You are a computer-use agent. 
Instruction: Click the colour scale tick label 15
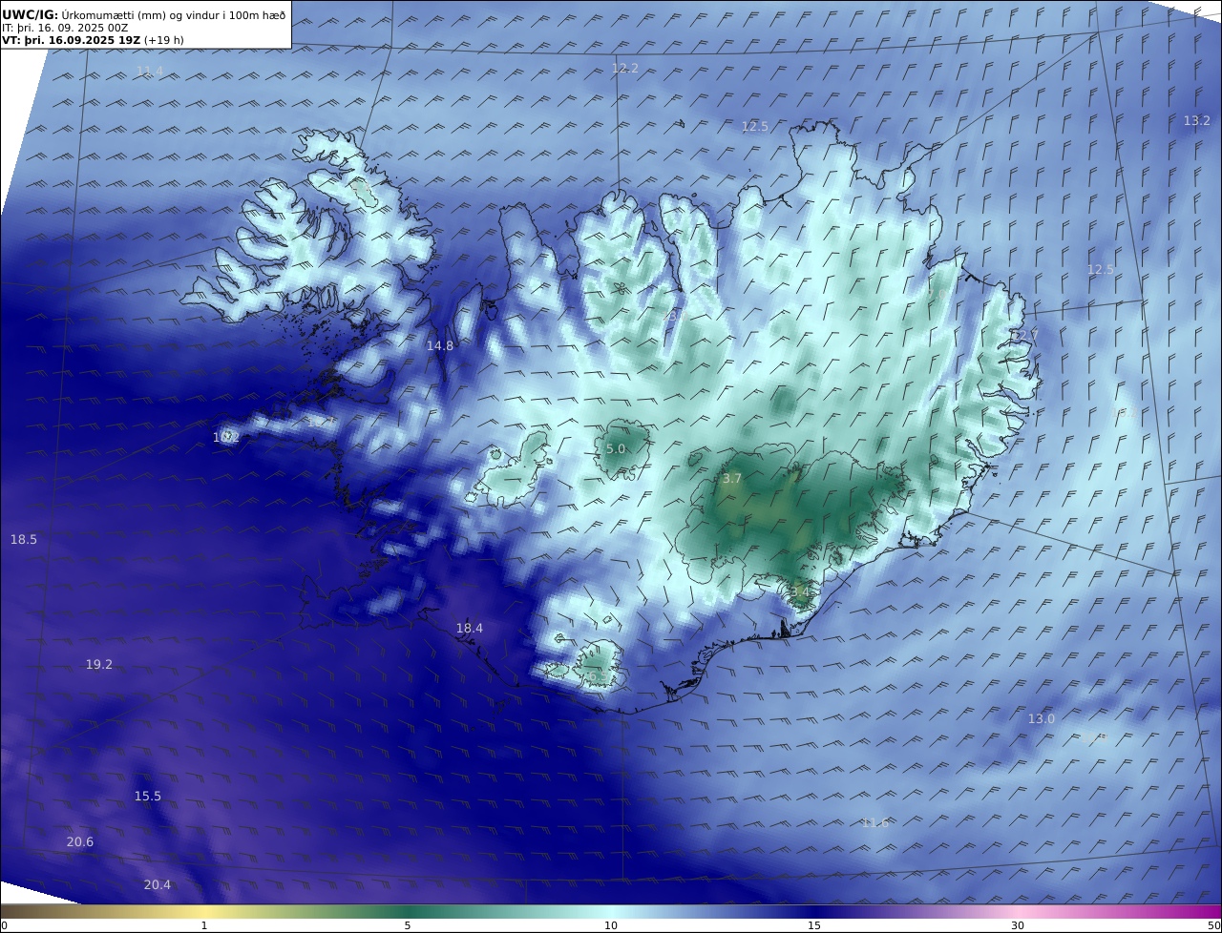pos(814,925)
